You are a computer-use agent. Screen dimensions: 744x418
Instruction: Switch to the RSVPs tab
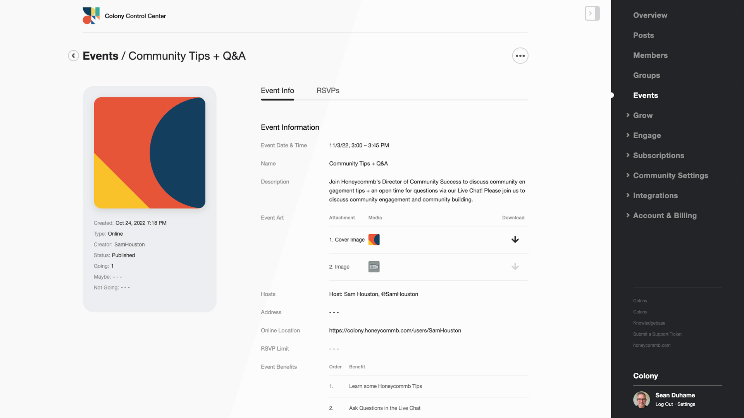pos(328,91)
